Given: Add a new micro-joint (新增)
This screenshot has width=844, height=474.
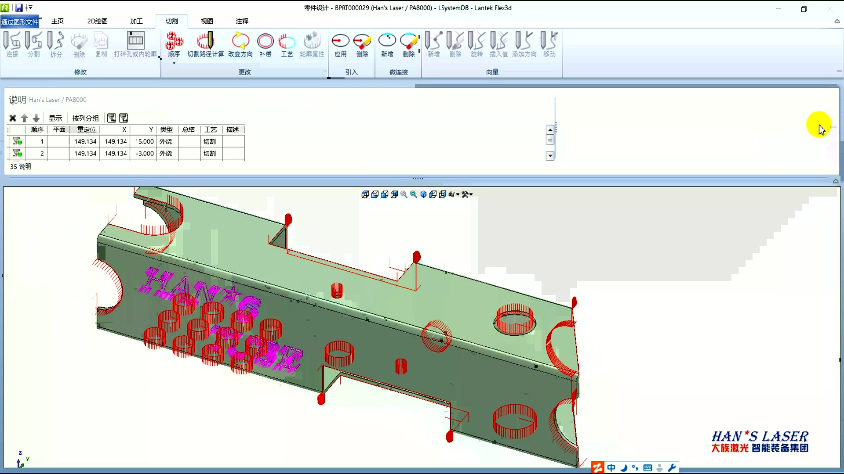Looking at the screenshot, I should point(387,41).
